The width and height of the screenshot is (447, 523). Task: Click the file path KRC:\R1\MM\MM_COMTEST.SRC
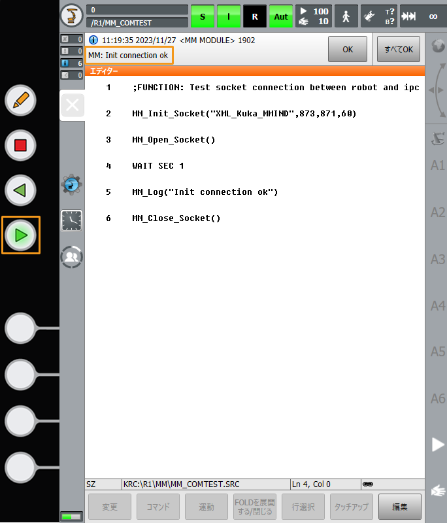coord(206,484)
